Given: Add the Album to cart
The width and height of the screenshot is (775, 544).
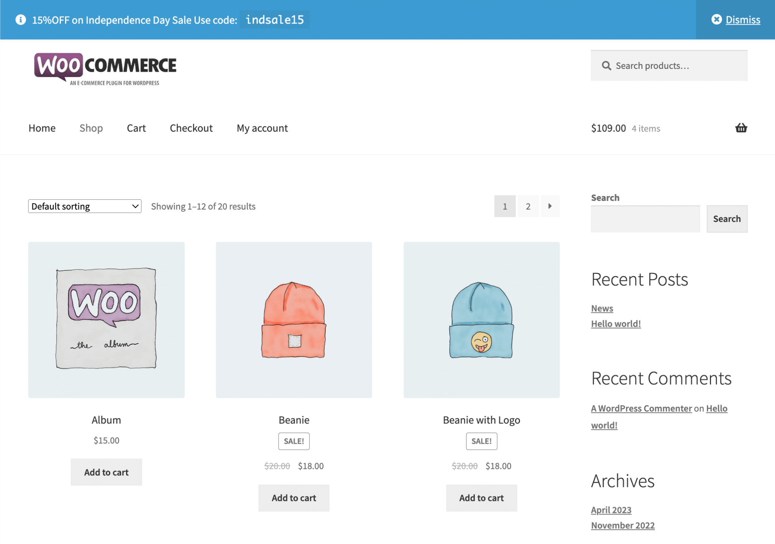Looking at the screenshot, I should 106,472.
